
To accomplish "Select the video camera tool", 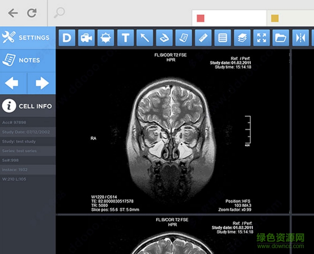I will pos(86,38).
